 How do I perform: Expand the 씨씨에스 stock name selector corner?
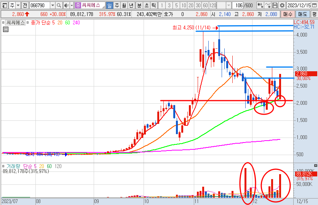click(x=104, y=7)
